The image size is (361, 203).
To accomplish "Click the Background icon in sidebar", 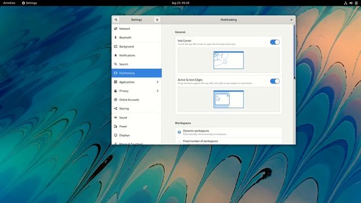I will [x=116, y=46].
